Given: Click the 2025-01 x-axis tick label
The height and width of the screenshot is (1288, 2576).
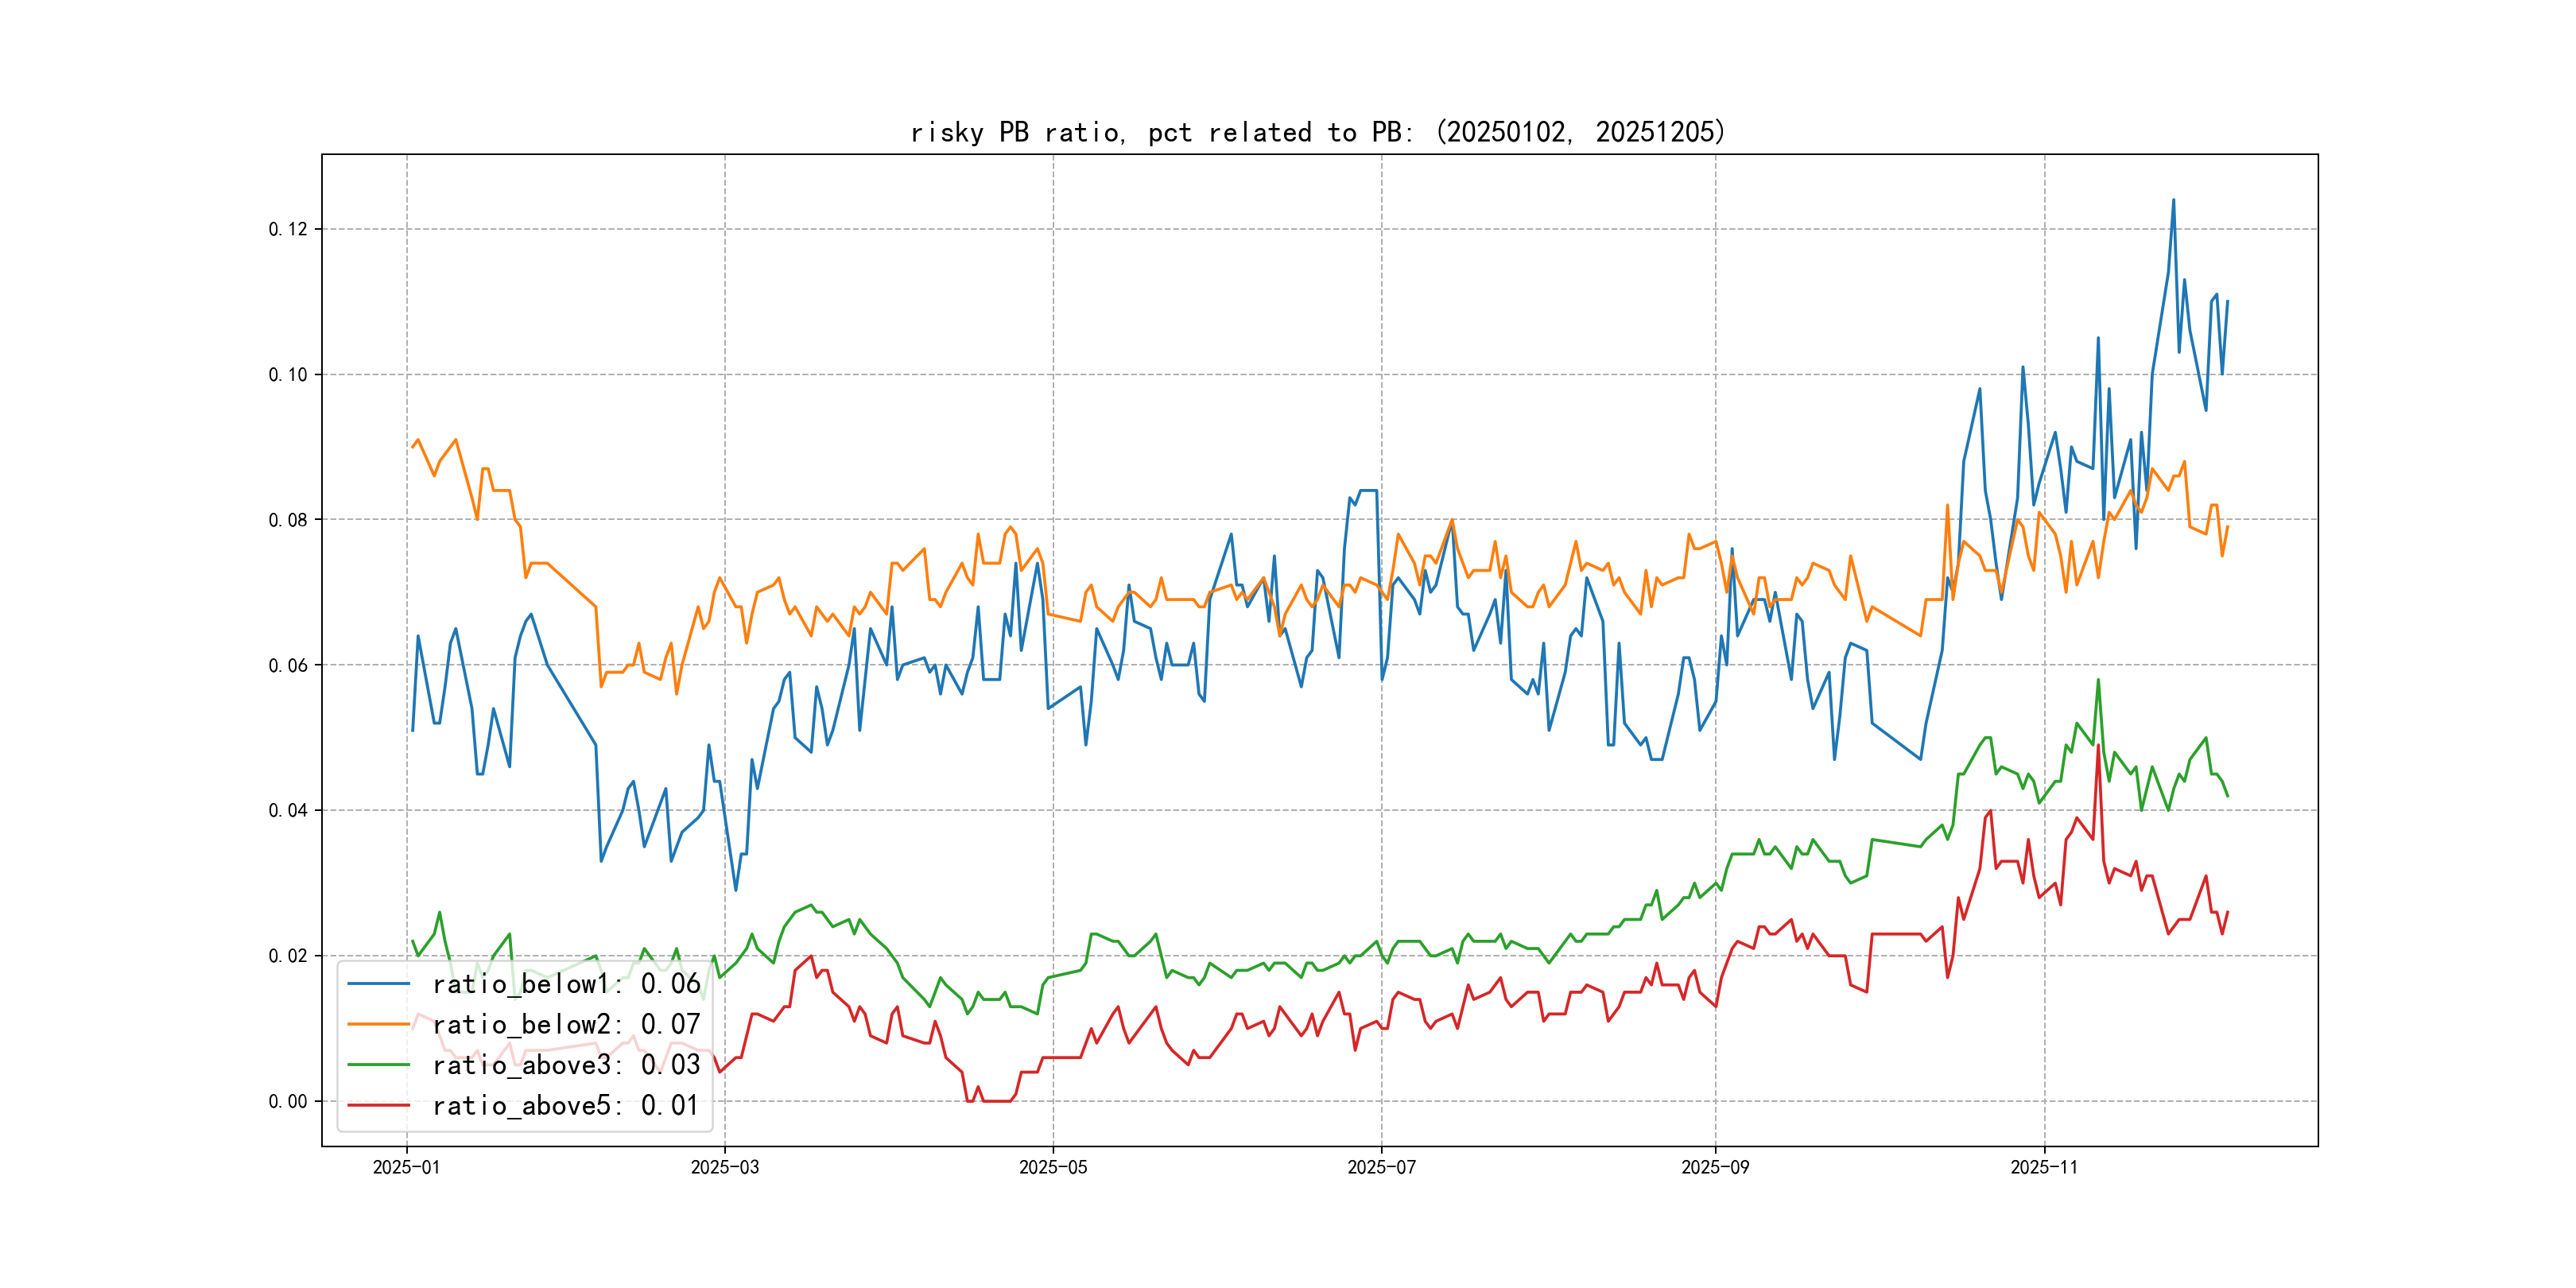Looking at the screenshot, I should (x=406, y=1167).
